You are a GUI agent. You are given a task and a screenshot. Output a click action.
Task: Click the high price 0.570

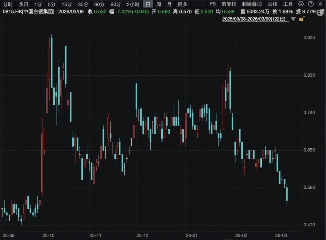click(185, 11)
